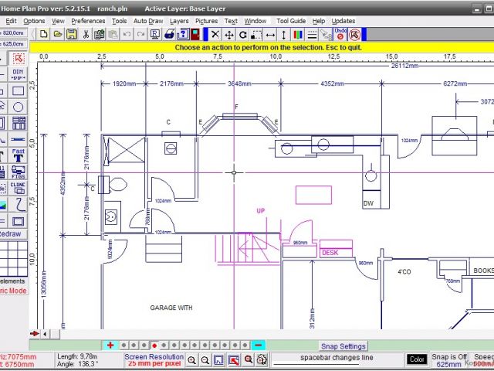Screen dimensions: 494x371
Task: Choose the Clone tool in left palette
Action: tap(19, 188)
